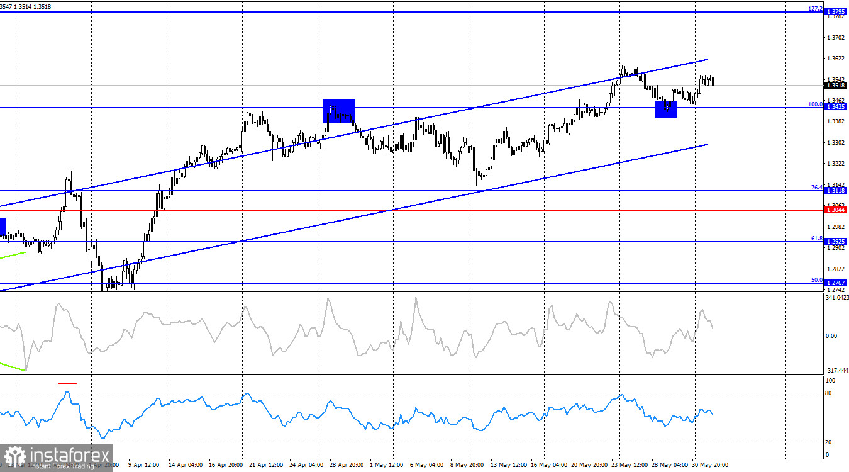849x472 pixels.
Task: Select the blue rectangle marker near 28 May
Action: click(666, 109)
